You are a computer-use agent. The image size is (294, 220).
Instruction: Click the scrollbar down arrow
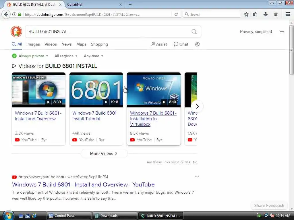point(291,209)
